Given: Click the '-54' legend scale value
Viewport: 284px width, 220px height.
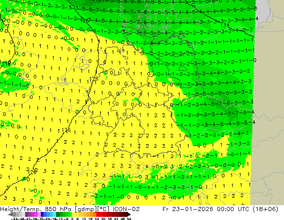Looking at the screenshot, I should click(14, 219).
